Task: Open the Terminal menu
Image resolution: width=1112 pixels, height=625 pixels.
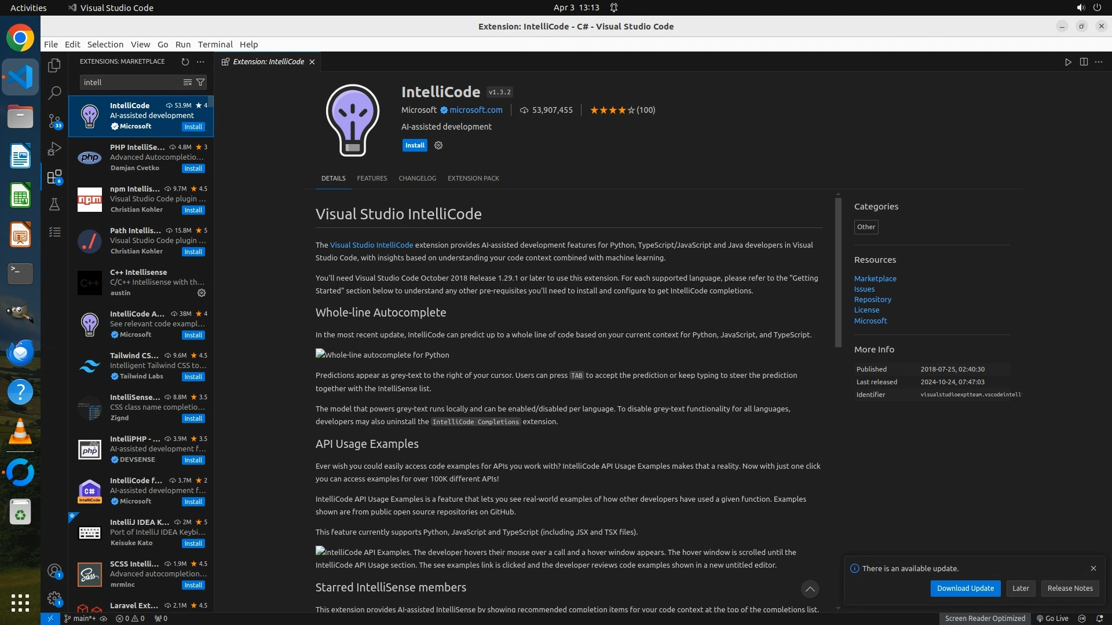Action: tap(215, 45)
